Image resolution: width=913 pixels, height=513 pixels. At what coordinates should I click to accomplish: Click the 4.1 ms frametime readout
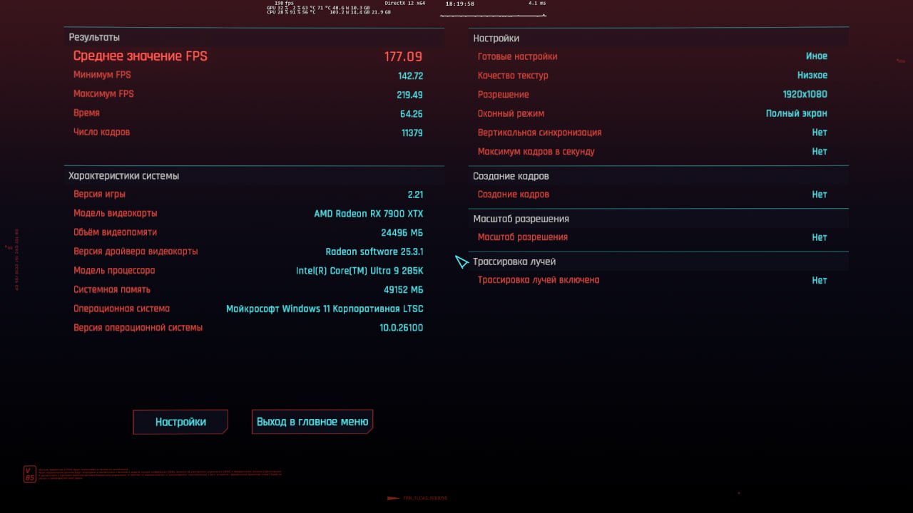click(537, 4)
